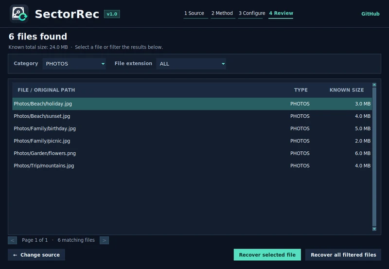This screenshot has width=389, height=269.
Task: Click the Change source button
Action: (x=36, y=255)
